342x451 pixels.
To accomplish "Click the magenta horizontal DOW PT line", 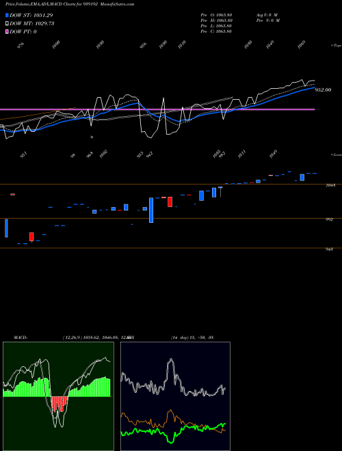I will tap(157, 109).
